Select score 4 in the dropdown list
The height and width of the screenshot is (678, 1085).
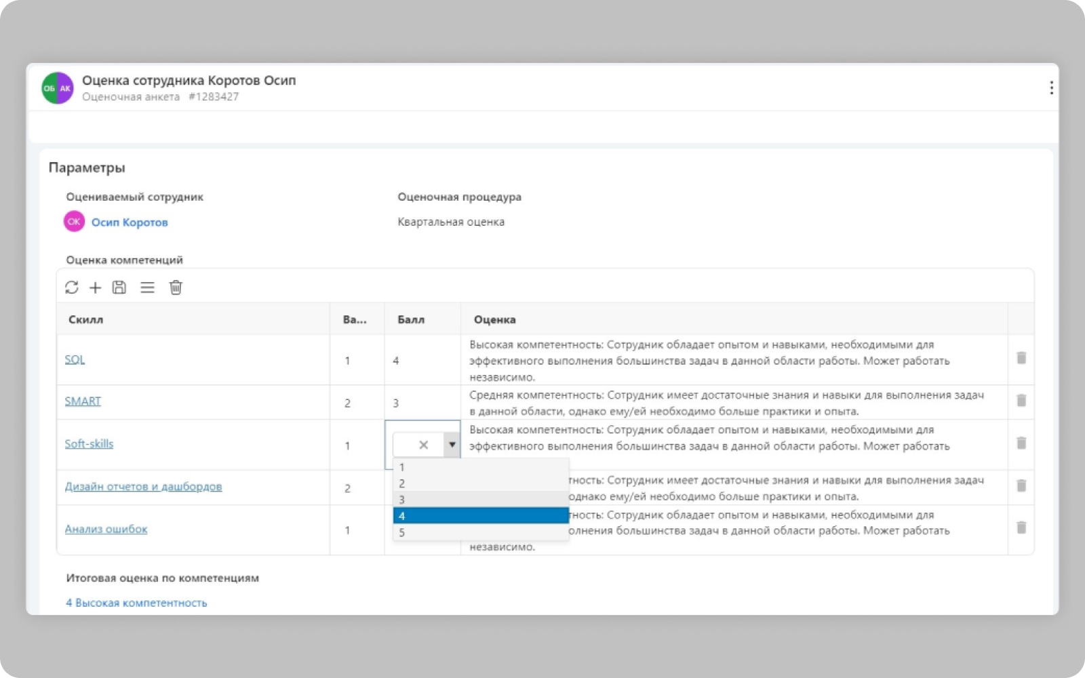click(480, 516)
